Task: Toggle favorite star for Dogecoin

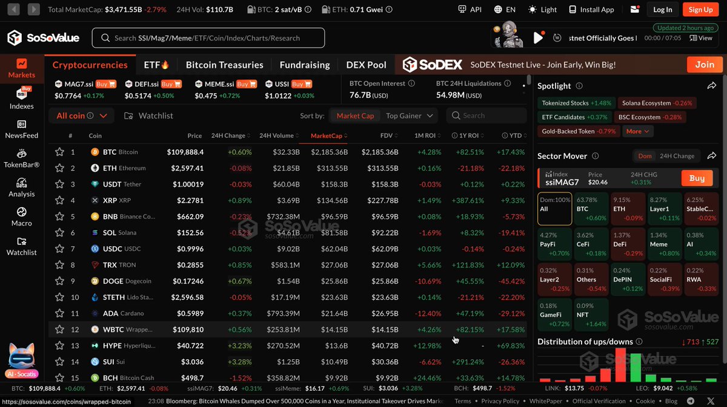Action: coord(59,281)
